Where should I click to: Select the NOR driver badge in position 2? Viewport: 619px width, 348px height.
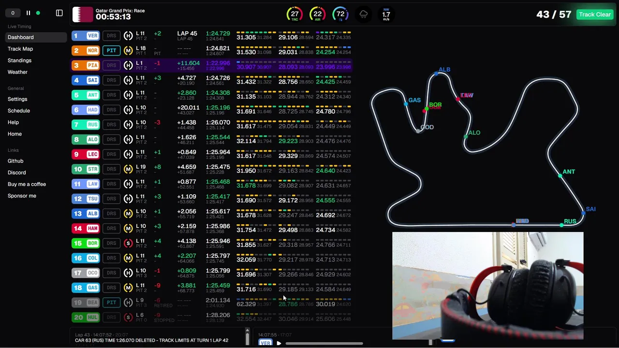pyautogui.click(x=86, y=50)
